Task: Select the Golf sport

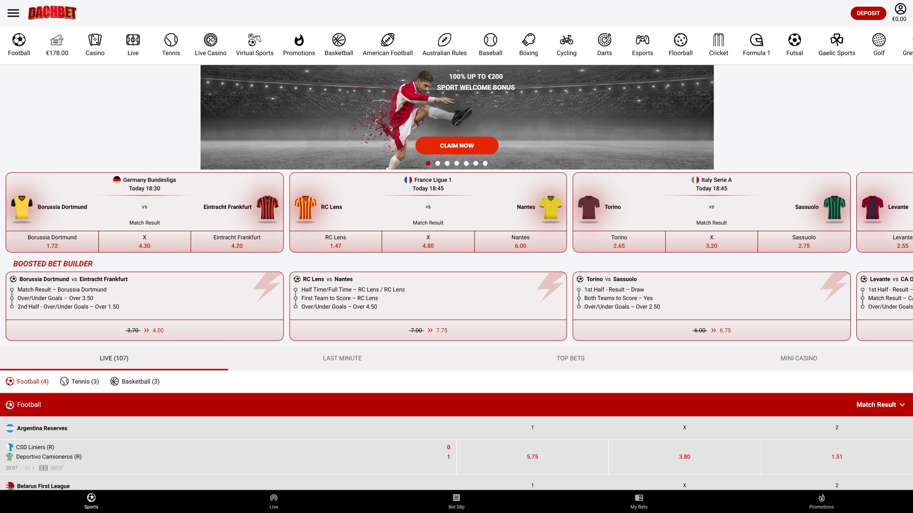Action: (x=879, y=45)
